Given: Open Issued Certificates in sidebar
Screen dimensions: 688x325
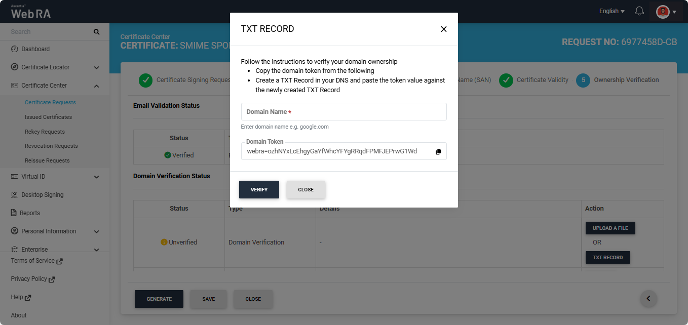Looking at the screenshot, I should (48, 117).
